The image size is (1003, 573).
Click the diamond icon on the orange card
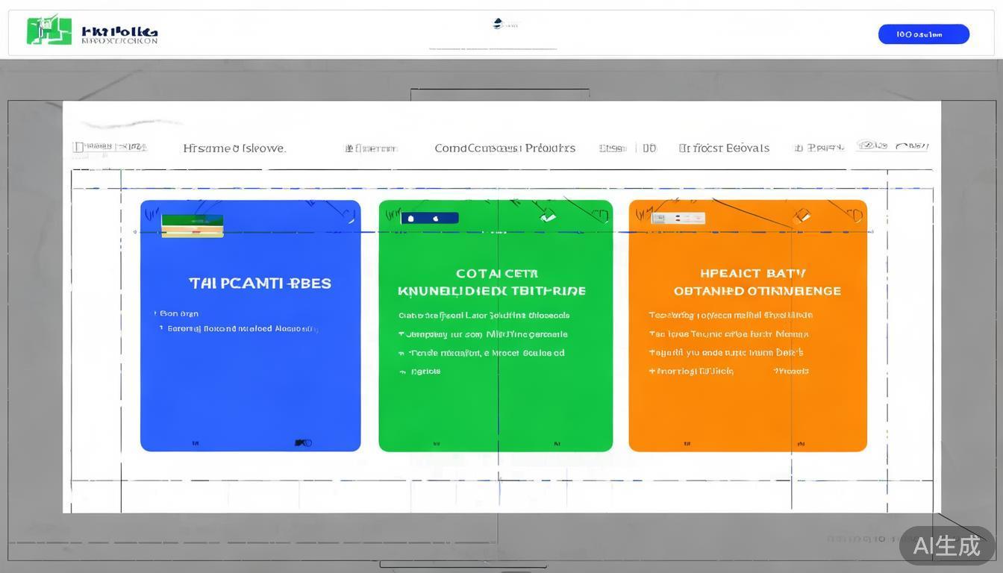coord(802,216)
